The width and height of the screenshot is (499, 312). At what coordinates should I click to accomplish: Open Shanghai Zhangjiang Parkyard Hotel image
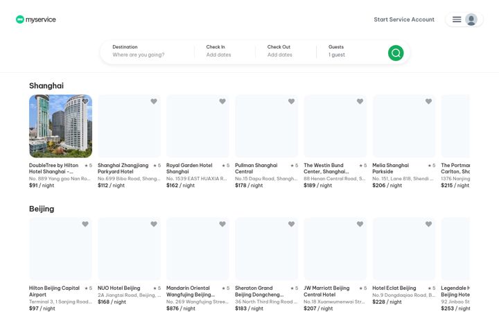[x=129, y=126]
